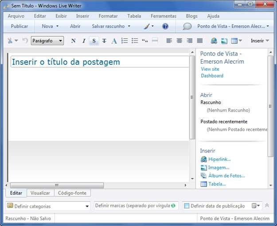The height and width of the screenshot is (226, 277).
Task: Toggle italic (I) formatting
Action: [84, 41]
